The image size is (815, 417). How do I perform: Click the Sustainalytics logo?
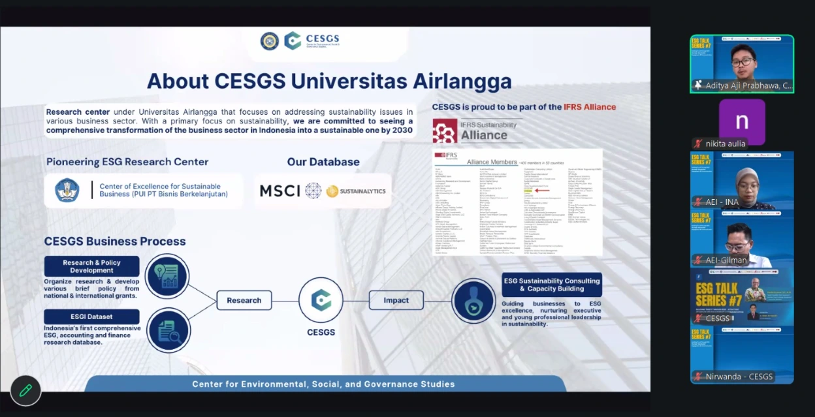click(x=356, y=191)
